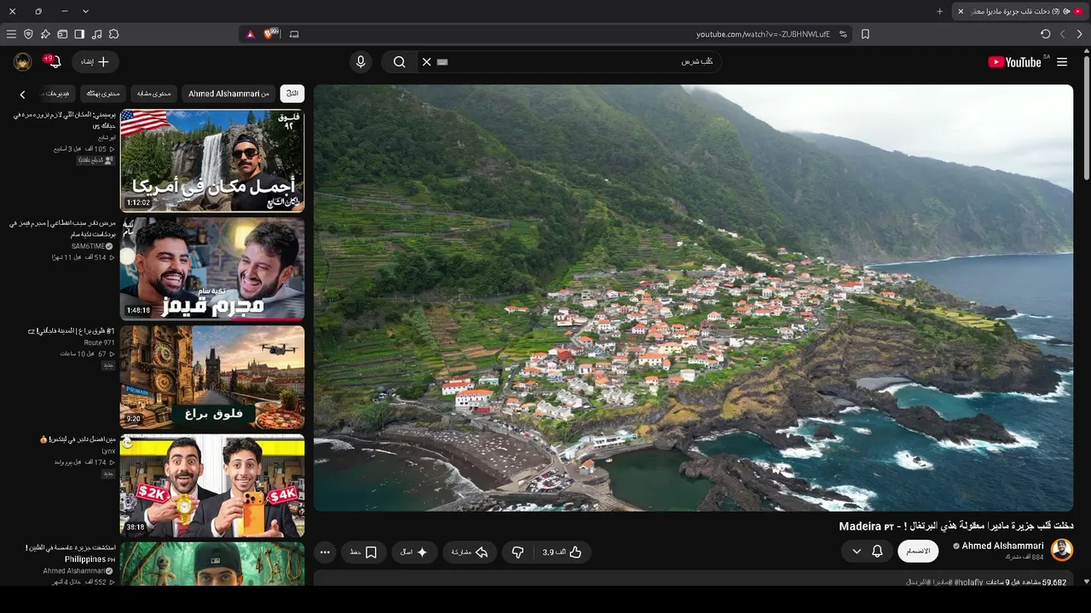Toggle channel notification bell for Ahmed Alshammari

(x=877, y=552)
